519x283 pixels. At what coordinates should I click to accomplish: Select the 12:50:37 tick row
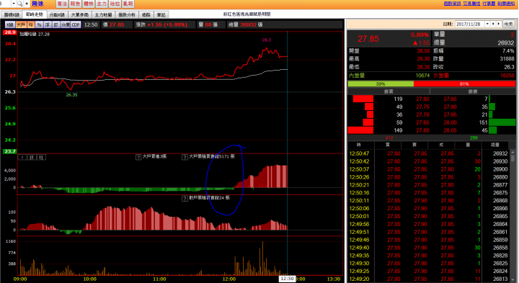pyautogui.click(x=429, y=169)
